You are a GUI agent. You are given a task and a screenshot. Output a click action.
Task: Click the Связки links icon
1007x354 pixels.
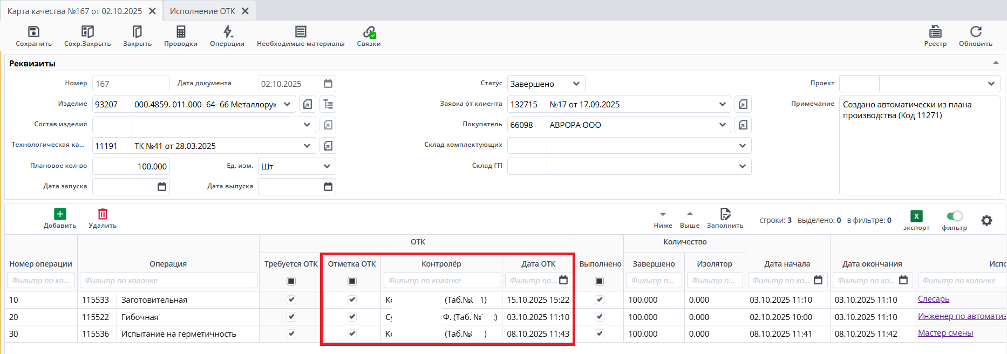[369, 32]
